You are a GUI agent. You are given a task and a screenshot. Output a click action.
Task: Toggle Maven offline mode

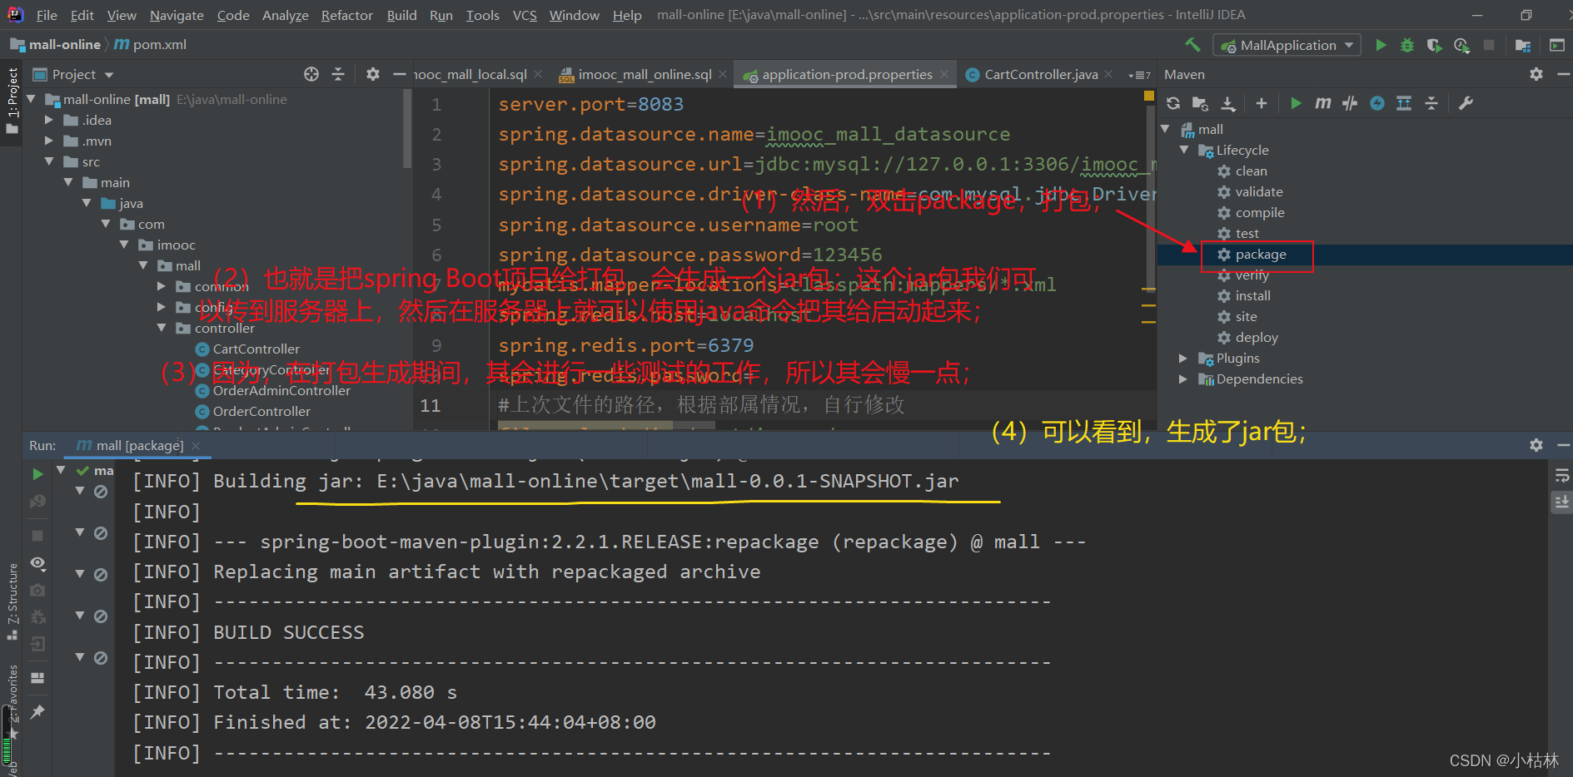pos(1350,103)
